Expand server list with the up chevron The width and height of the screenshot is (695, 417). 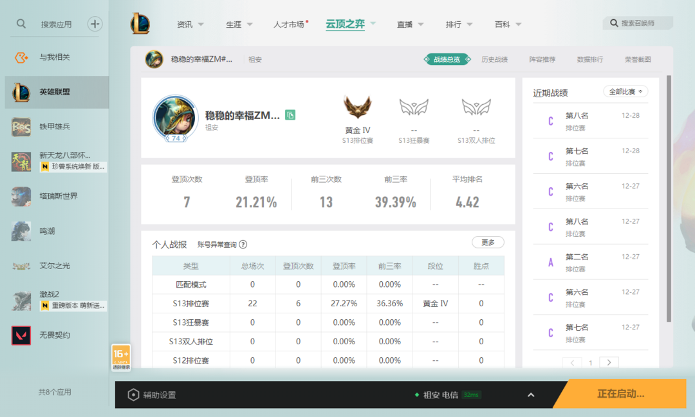coord(531,395)
